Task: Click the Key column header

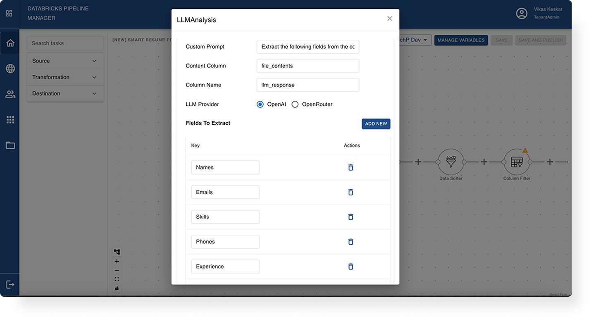Action: coord(195,145)
